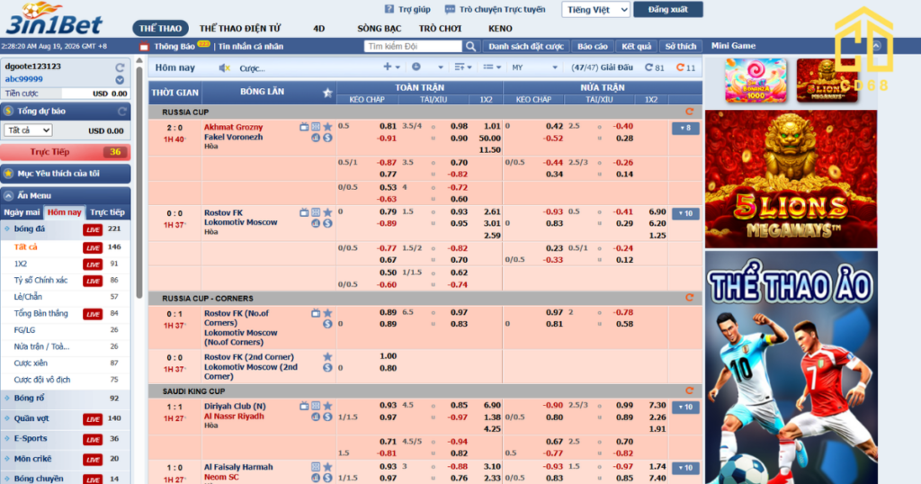Viewport: 921px width, 484px height.
Task: Switch to Trực tiếp tab in sidebar
Action: 108,212
